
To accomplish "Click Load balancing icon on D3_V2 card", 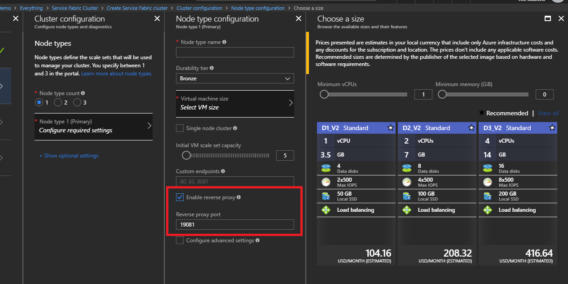I will coord(487,210).
